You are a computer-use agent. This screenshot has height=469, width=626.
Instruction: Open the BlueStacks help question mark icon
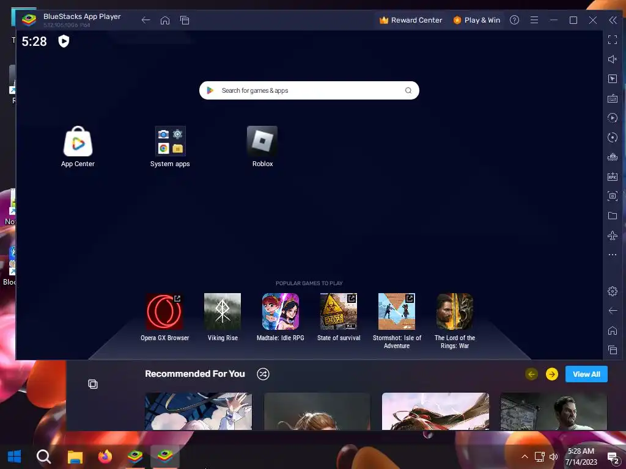click(514, 20)
